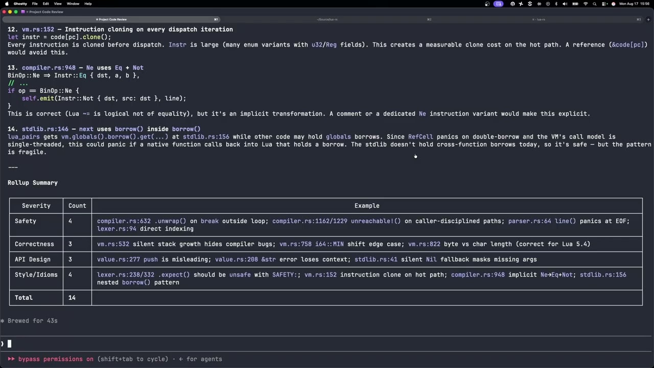
Task: Open the Window menu
Action: tap(73, 4)
